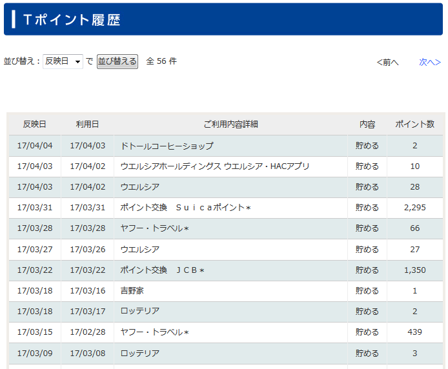
Task: Click ヤフー・トラベル entry with 66 points
Action: (154, 228)
